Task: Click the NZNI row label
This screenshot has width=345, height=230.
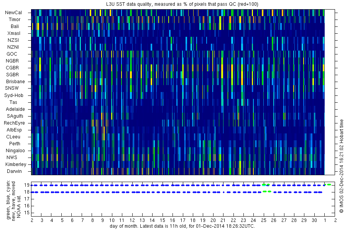Action: 13,47
